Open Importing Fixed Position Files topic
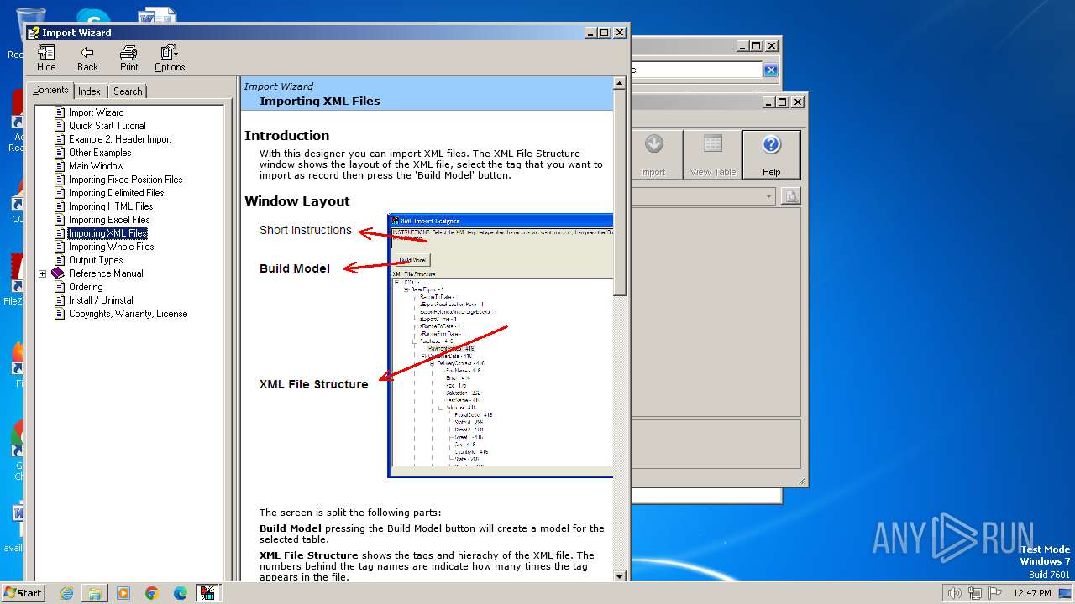 tap(125, 180)
